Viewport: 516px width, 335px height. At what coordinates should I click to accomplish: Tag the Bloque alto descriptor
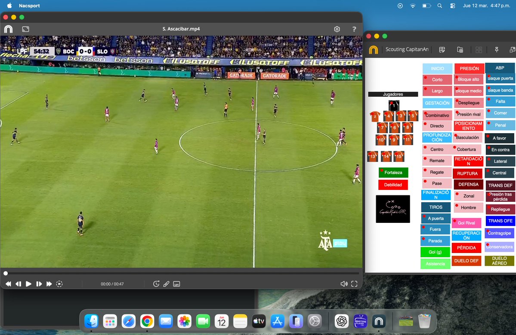[469, 79]
